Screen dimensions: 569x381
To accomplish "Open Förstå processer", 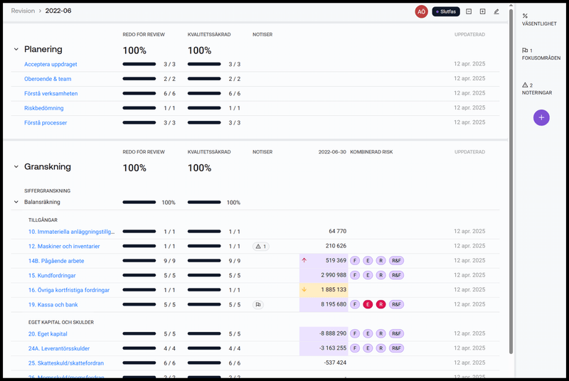I will click(46, 123).
